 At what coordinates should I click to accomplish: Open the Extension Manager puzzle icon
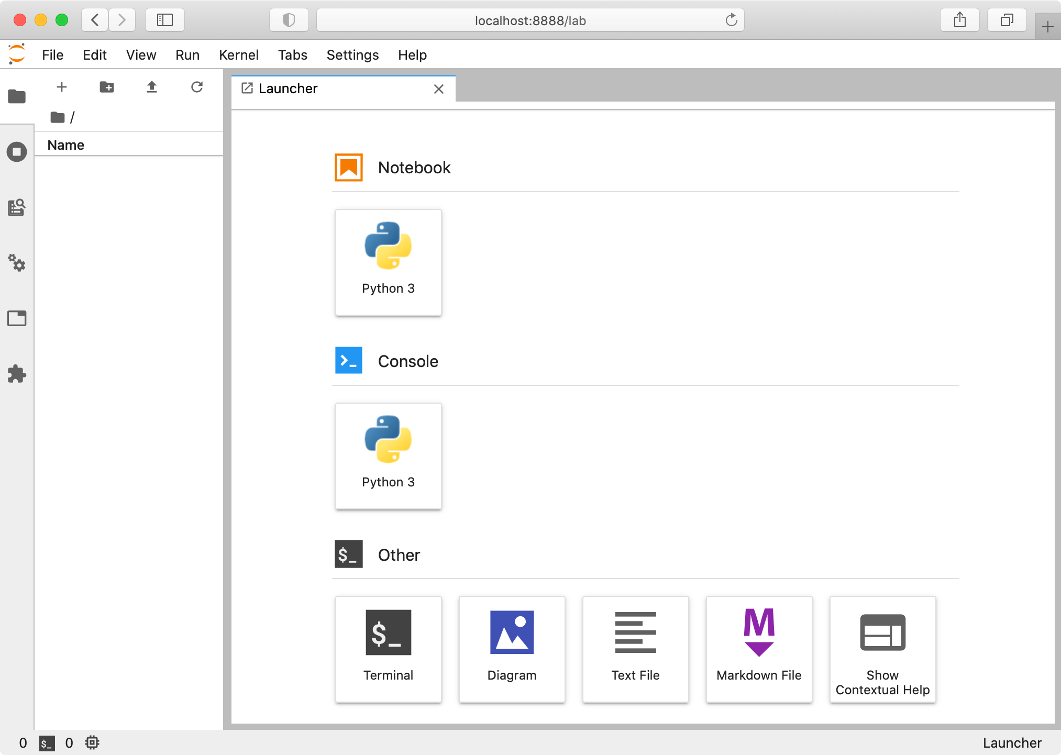[17, 374]
